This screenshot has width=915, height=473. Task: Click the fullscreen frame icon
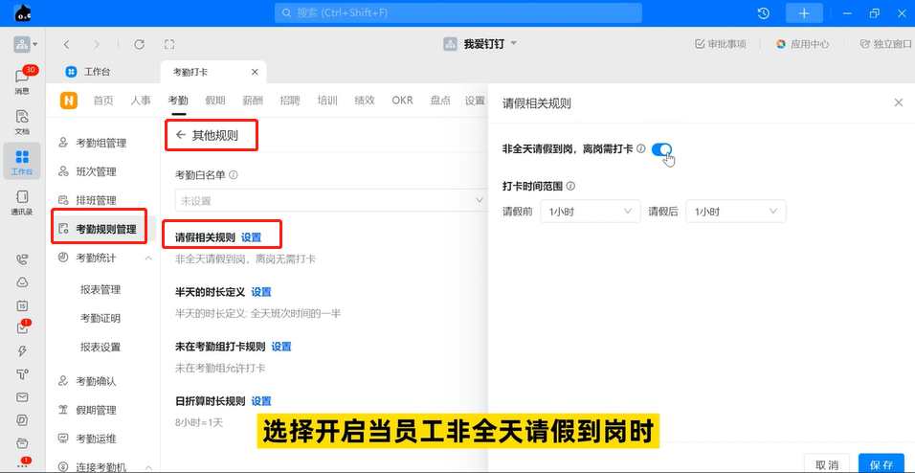click(169, 44)
